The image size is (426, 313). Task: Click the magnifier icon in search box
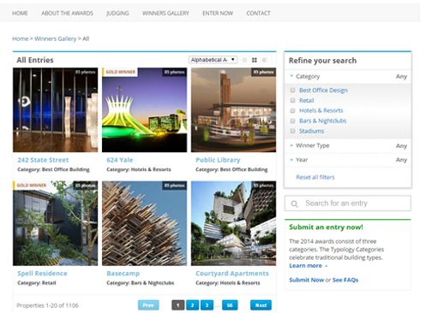click(294, 204)
